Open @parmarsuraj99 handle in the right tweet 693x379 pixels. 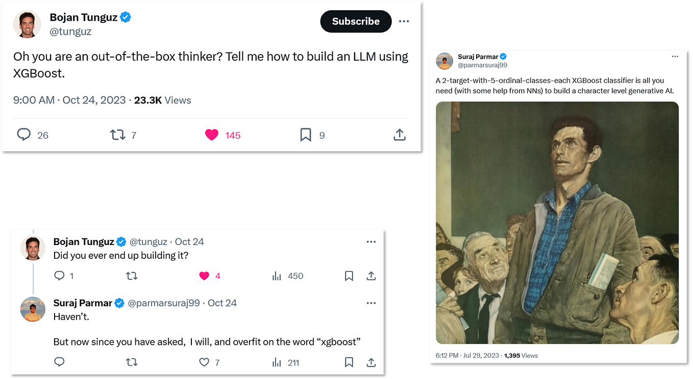[x=482, y=65]
